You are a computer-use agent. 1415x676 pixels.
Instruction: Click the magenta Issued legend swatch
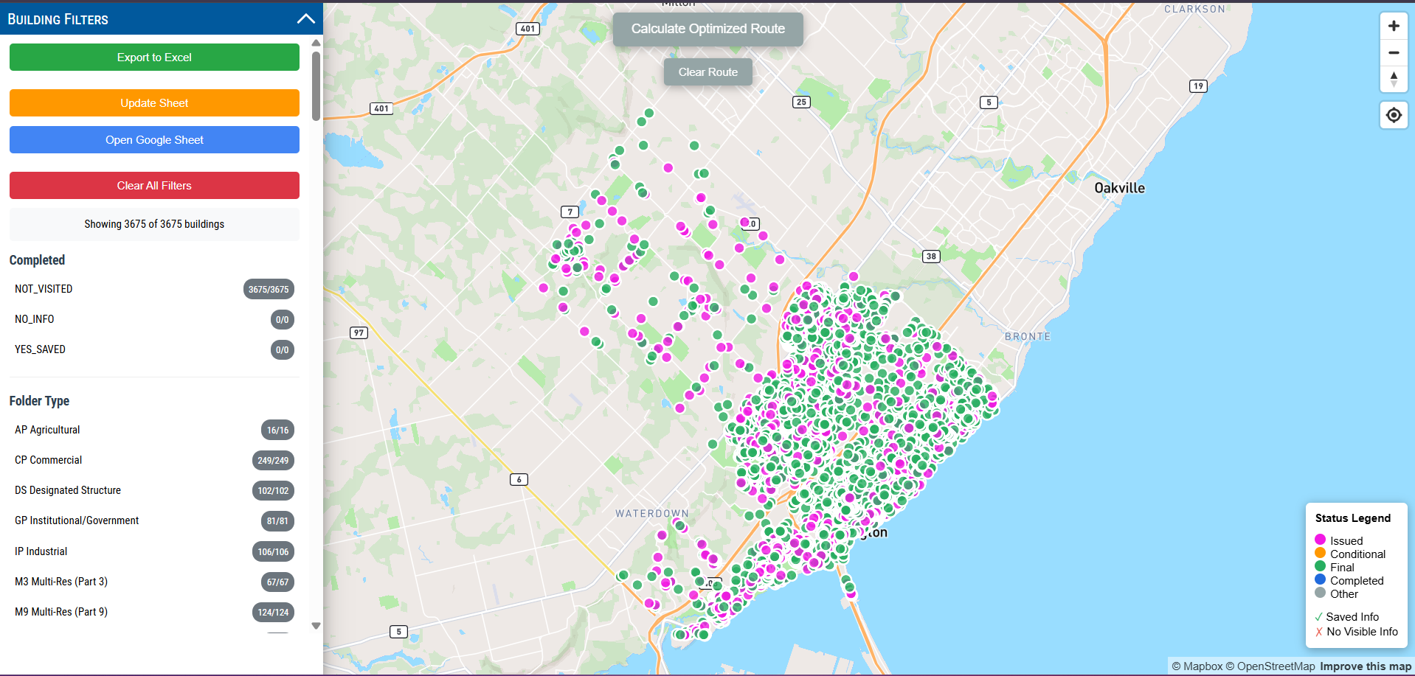(x=1320, y=540)
